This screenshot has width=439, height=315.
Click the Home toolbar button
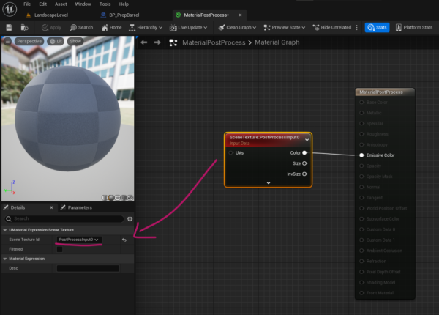[110, 27]
